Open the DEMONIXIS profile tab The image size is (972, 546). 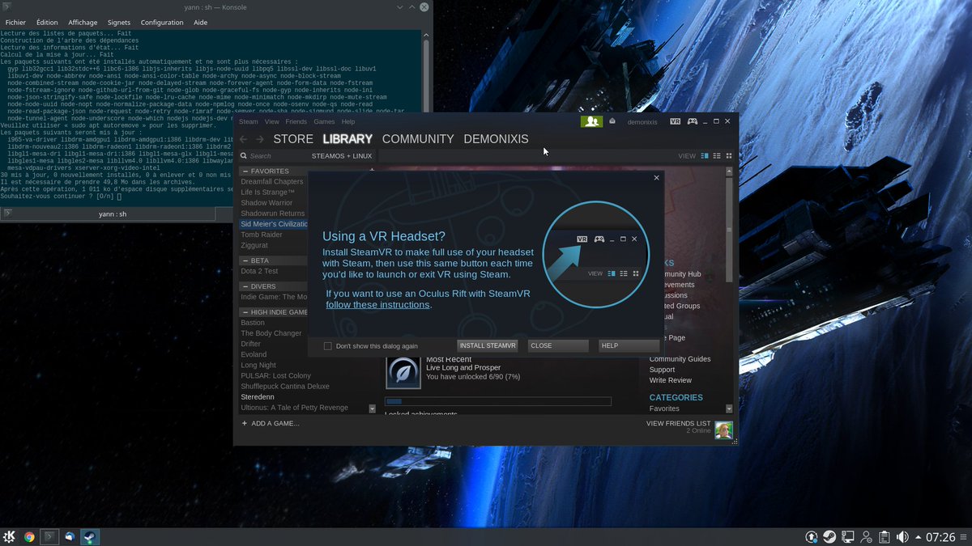(496, 139)
